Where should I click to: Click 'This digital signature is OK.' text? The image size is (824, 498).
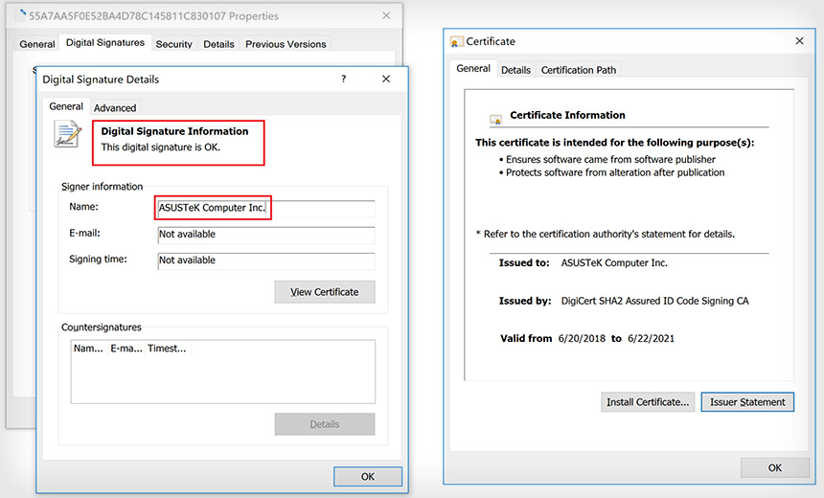coord(160,147)
